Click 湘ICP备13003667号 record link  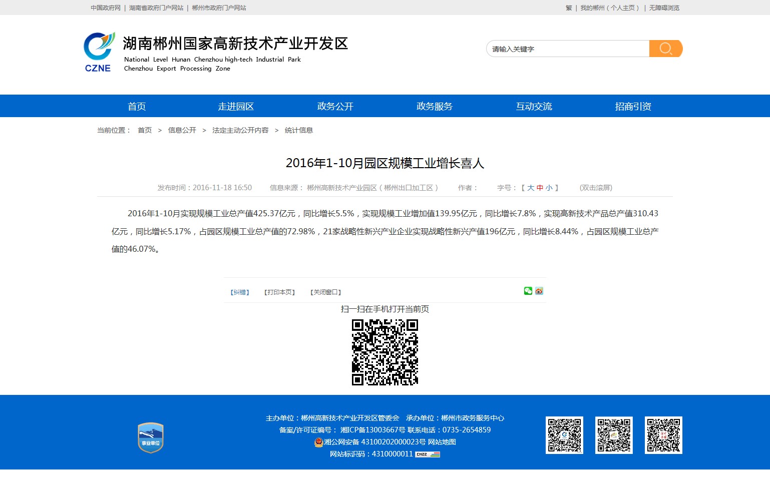[x=373, y=430]
